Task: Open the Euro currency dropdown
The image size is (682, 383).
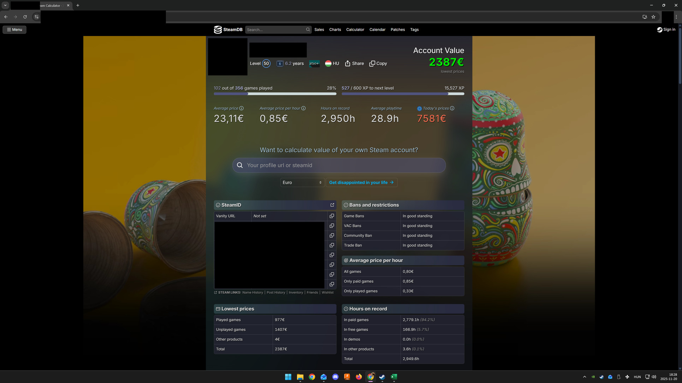Action: coord(302,182)
